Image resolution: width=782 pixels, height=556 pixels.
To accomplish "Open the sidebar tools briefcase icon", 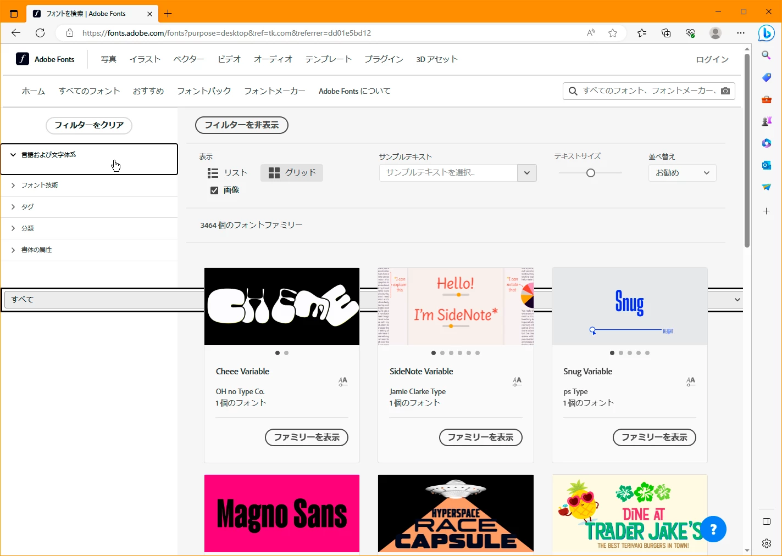I will pyautogui.click(x=767, y=99).
